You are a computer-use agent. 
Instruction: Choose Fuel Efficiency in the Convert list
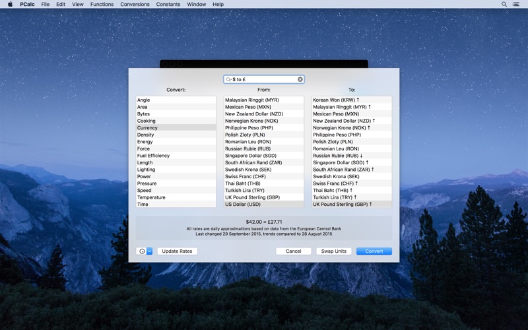(x=153, y=156)
